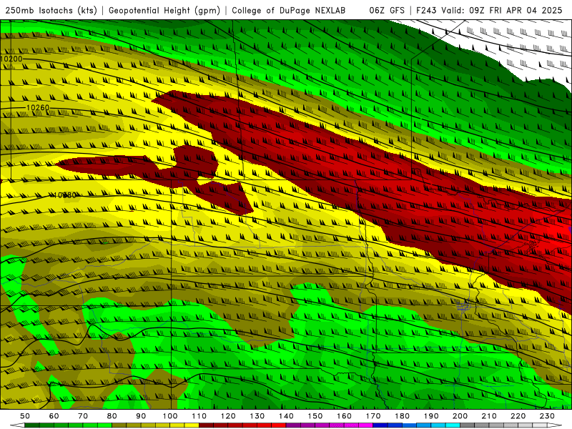
Task: Click the 140 value on the color scale
Action: coord(286,416)
